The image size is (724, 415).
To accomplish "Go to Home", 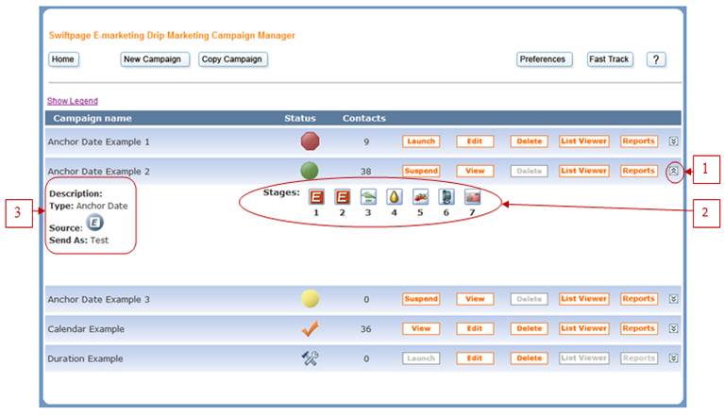I will click(63, 59).
